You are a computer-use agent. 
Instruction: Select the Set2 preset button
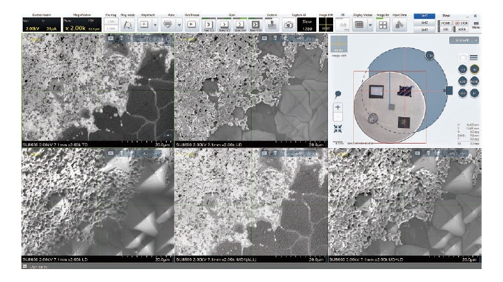tap(425, 22)
